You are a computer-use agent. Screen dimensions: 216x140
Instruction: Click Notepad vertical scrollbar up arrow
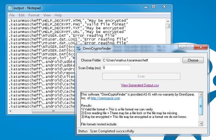(168, 21)
